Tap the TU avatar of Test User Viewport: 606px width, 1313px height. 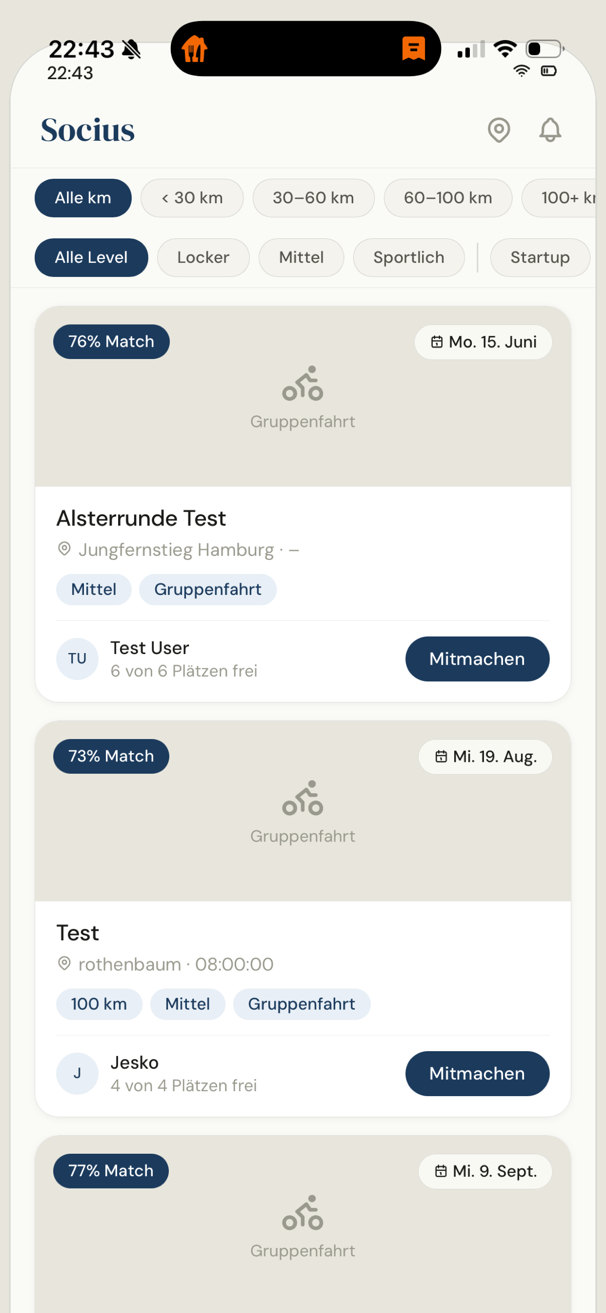(x=77, y=658)
